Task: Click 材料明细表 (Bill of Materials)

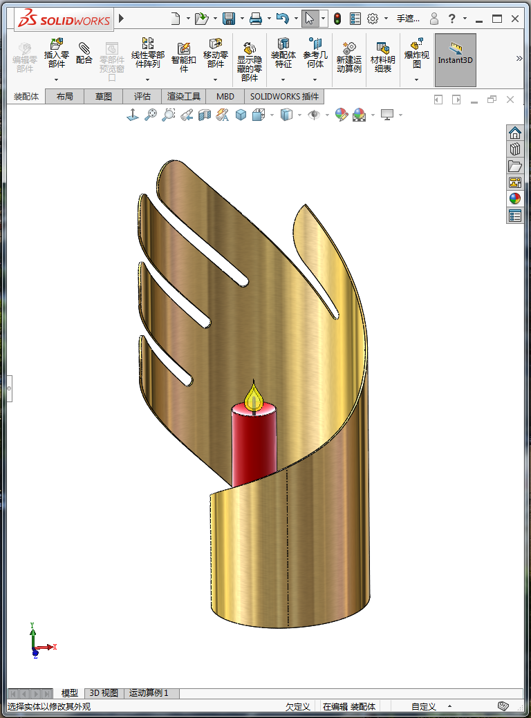Action: [x=383, y=57]
